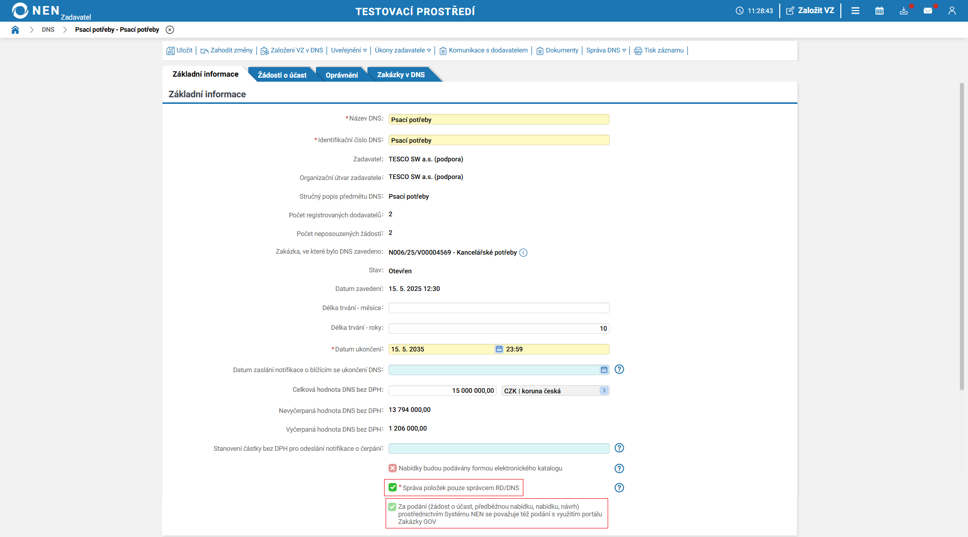Open Komunikace s dodavatelem
This screenshot has width=968, height=537.
click(483, 50)
